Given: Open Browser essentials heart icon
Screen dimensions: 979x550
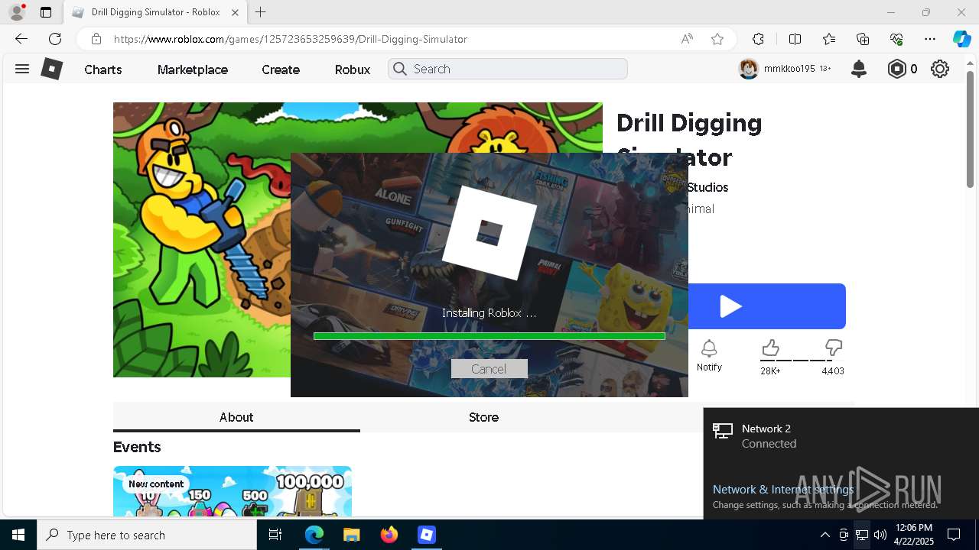Looking at the screenshot, I should tap(896, 39).
